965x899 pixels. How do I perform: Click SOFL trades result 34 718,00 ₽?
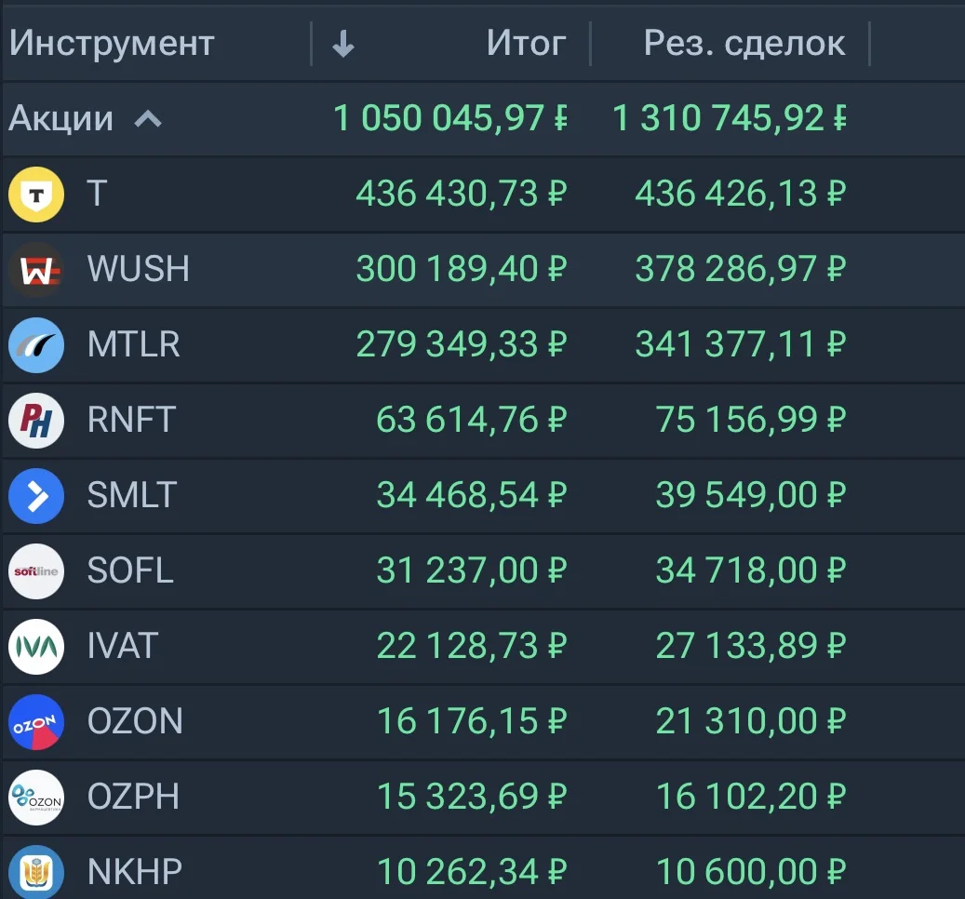pos(751,570)
